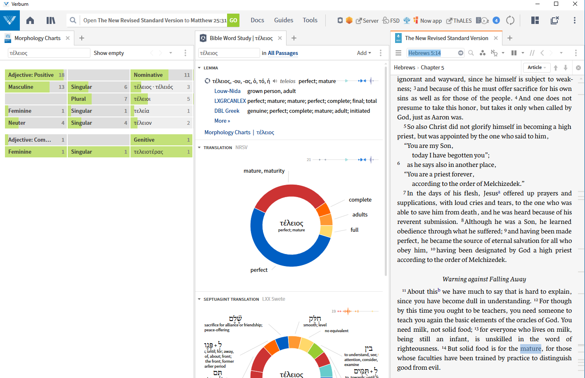Click the green GO button
This screenshot has width=585, height=378.
coord(233,20)
